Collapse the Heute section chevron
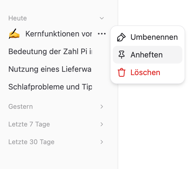The image size is (192, 169). coord(102,18)
